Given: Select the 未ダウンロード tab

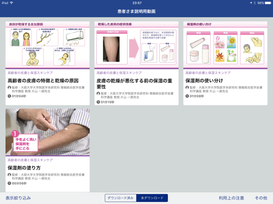Looking at the screenshot, I should point(152,198).
